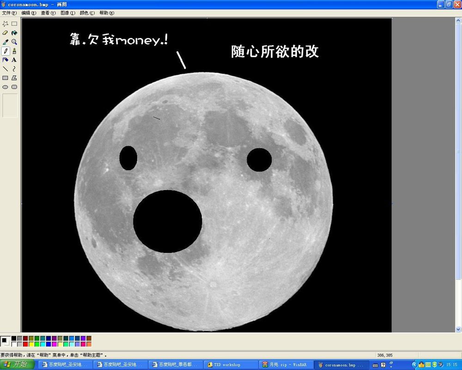Open the 帮助(H) menu
This screenshot has height=370, width=462.
tap(107, 13)
